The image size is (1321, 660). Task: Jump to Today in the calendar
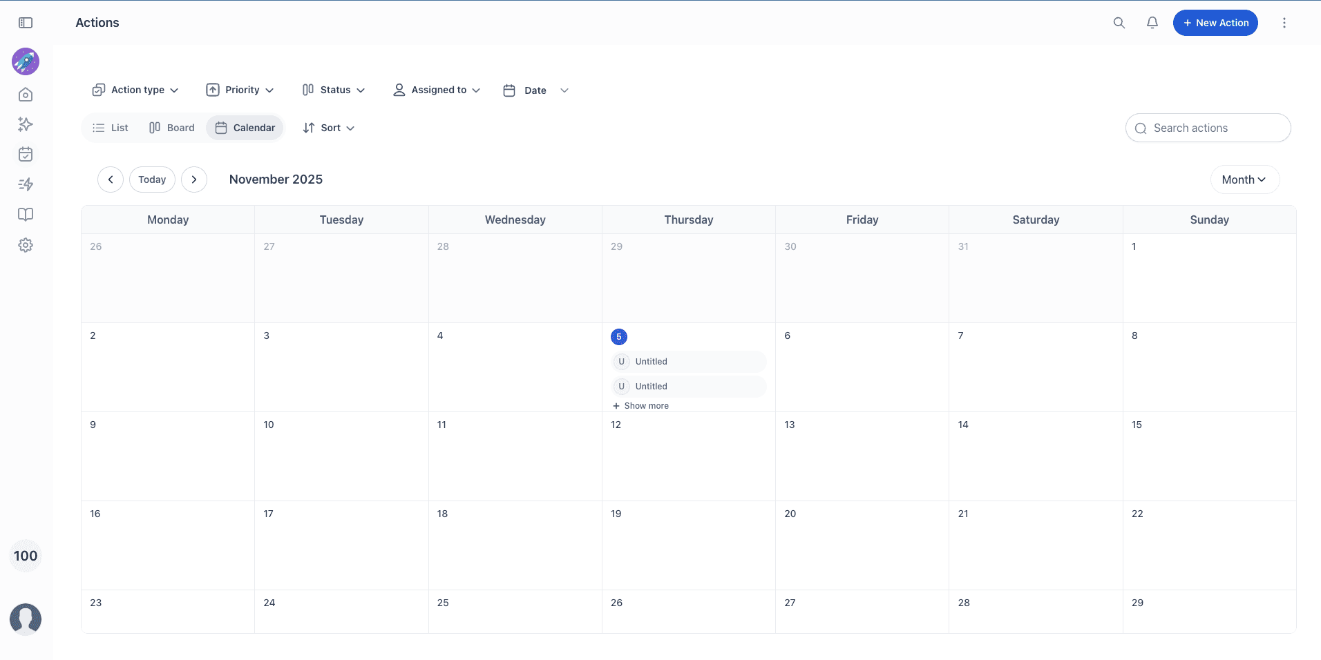click(152, 179)
